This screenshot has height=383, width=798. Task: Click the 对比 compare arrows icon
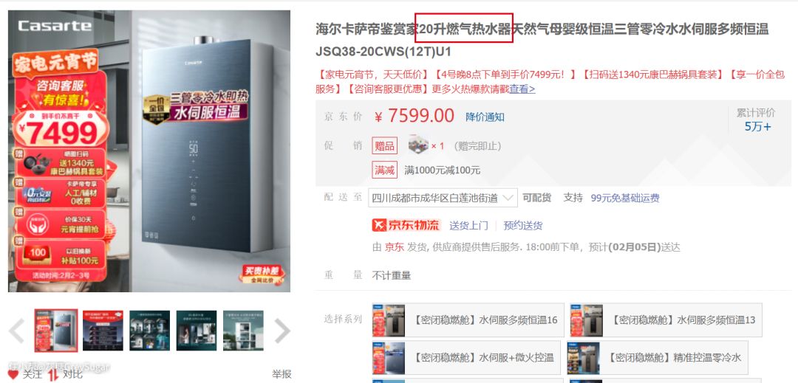click(54, 375)
